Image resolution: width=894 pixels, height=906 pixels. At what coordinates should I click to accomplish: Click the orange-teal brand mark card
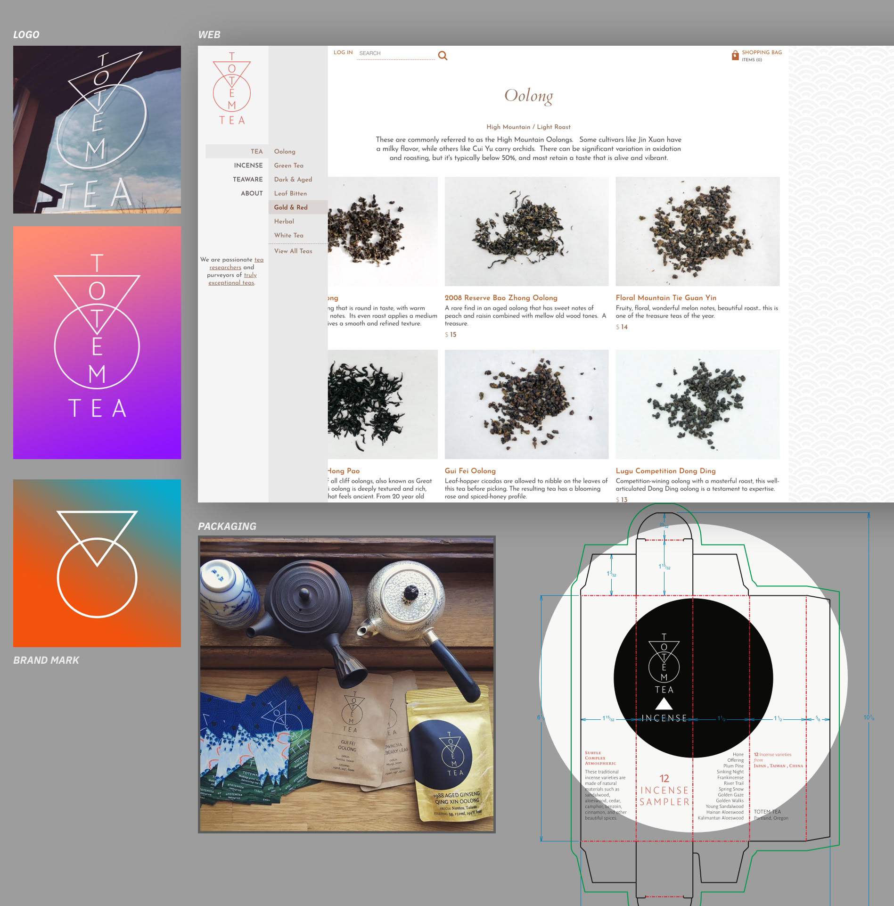(x=97, y=563)
